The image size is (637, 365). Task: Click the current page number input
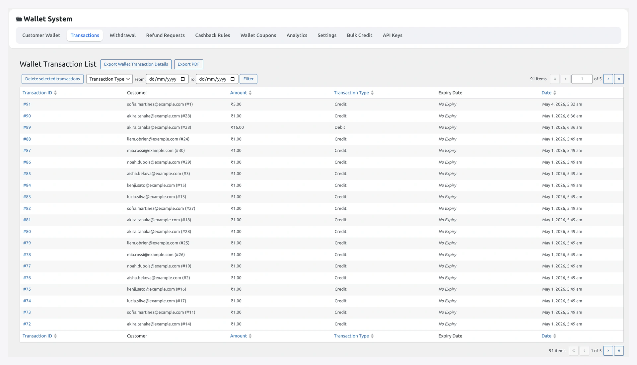pos(582,79)
